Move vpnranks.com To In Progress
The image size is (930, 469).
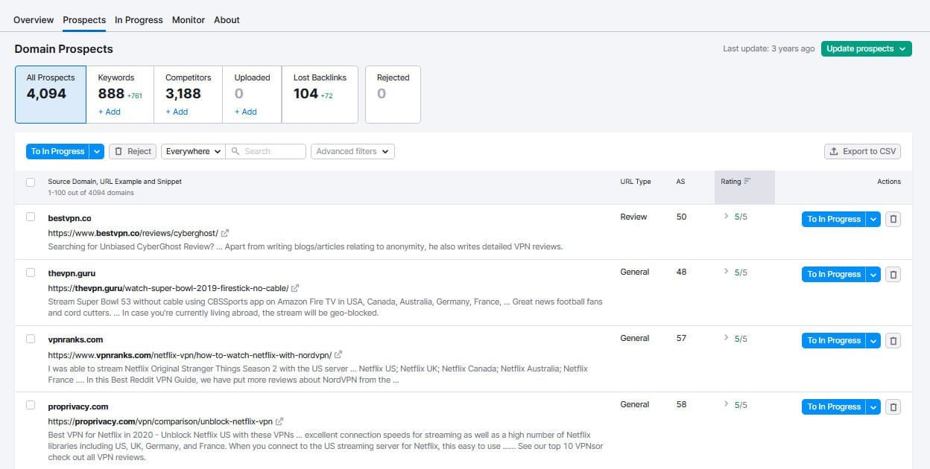tap(834, 340)
